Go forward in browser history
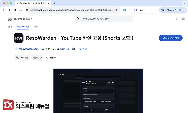Image resolution: width=188 pixels, height=113 pixels. pyautogui.click(x=9, y=10)
